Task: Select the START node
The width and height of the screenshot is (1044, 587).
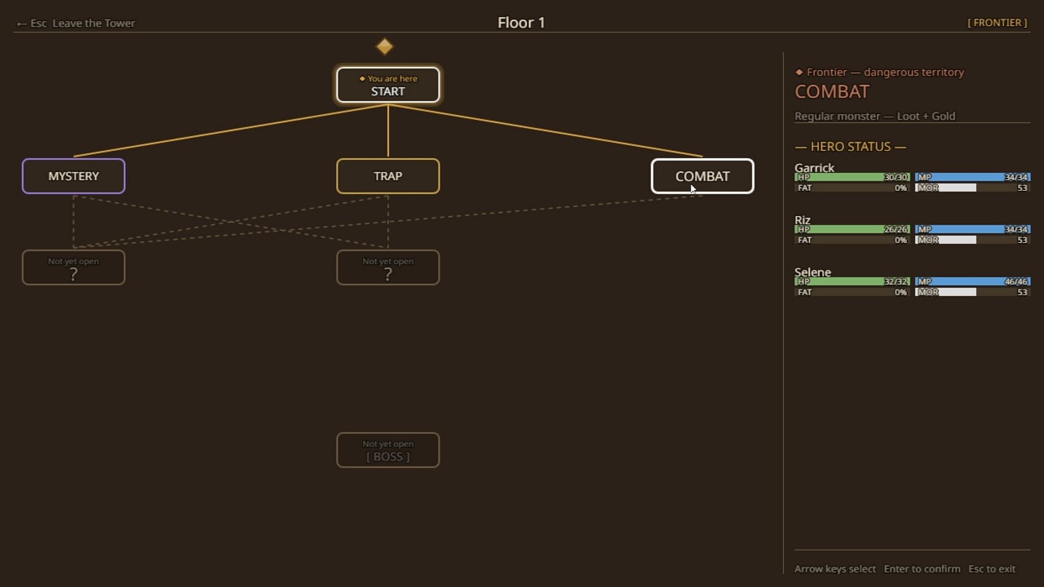Action: click(388, 85)
